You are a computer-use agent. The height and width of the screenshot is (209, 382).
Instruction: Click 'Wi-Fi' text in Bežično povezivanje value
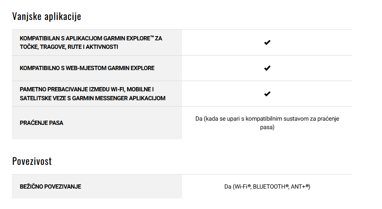point(241,186)
